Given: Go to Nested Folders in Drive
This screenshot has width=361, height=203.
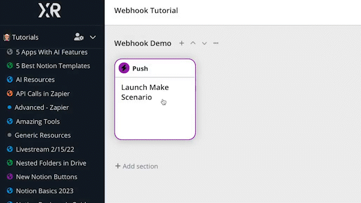Looking at the screenshot, I should [x=51, y=163].
